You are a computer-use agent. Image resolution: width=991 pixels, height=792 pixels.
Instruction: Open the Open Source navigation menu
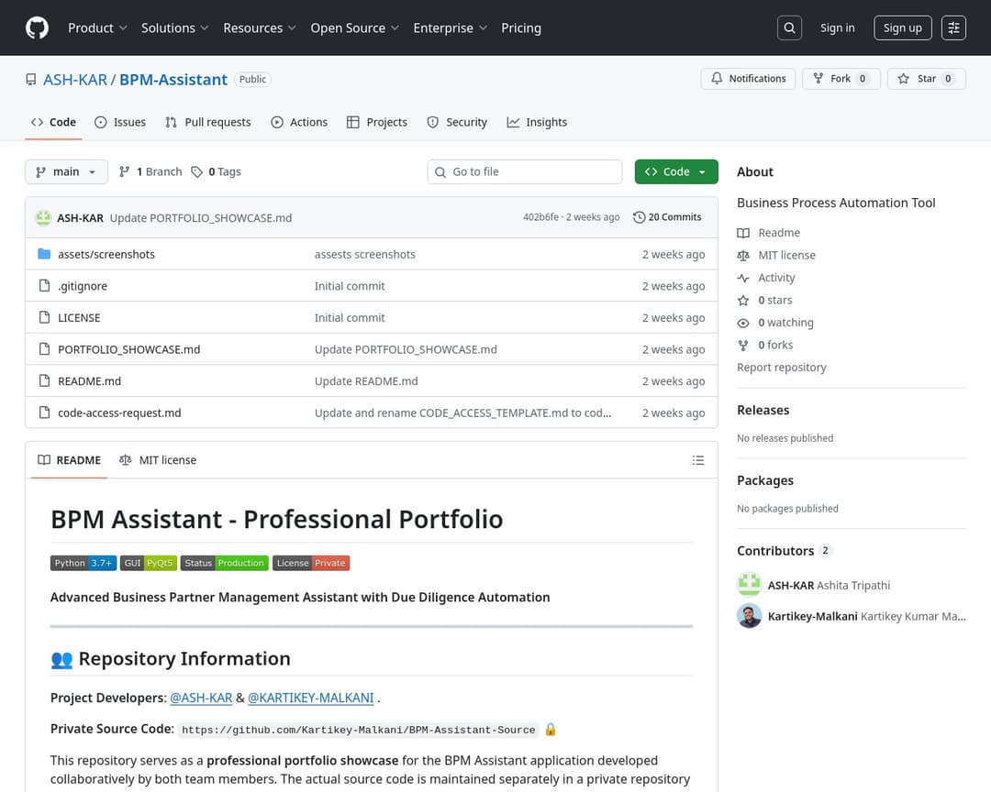pos(354,27)
